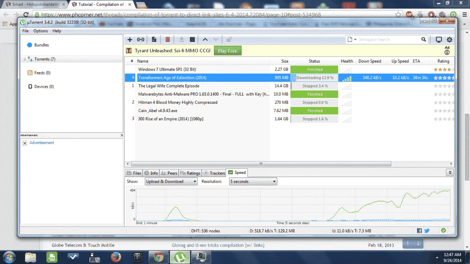Image resolution: width=470 pixels, height=264 pixels.
Task: Click Glovag and ti-em tricks compilation link
Action: [218, 245]
